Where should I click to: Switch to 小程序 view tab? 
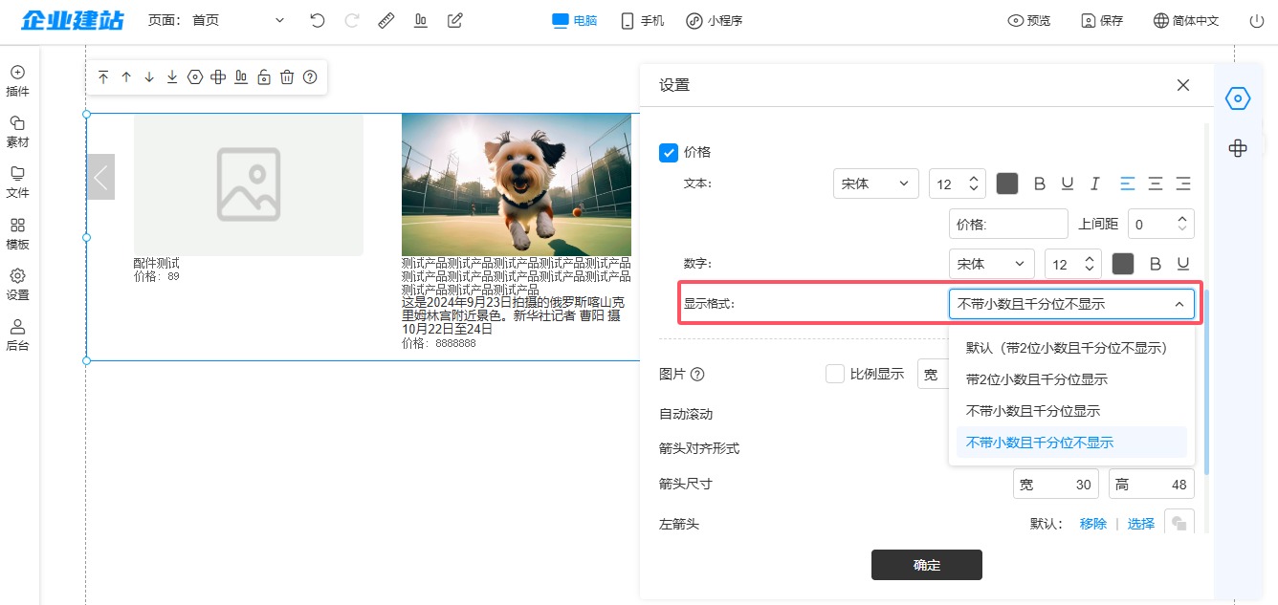[x=714, y=20]
